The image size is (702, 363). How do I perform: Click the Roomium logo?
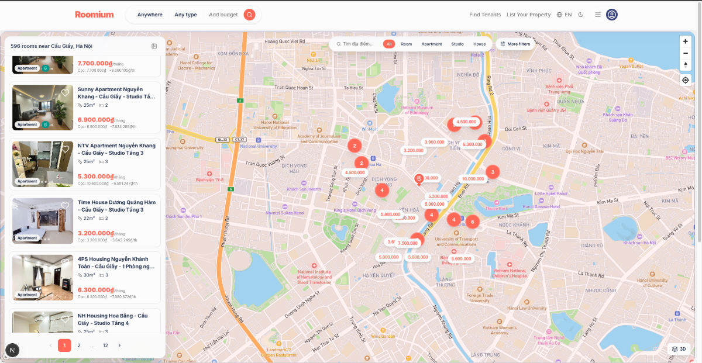pyautogui.click(x=94, y=15)
